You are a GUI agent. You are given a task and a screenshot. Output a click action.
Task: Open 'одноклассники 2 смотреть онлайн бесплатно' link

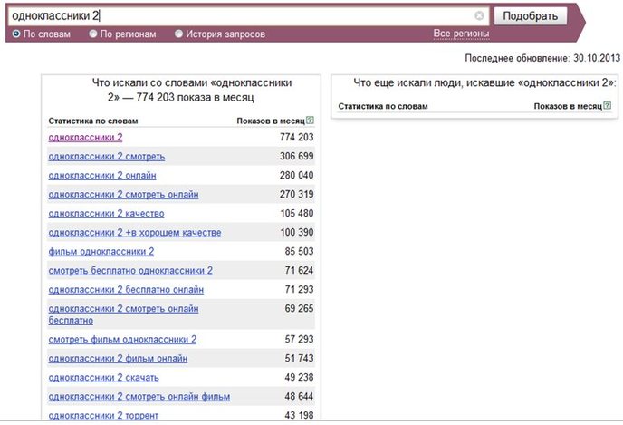(x=123, y=314)
